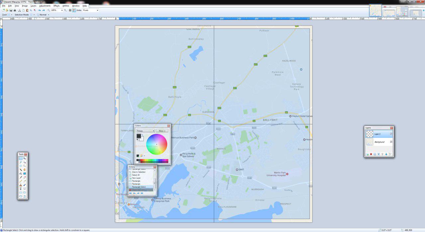Open layer properties icon in Layers panel
This screenshot has width=425, height=232.
click(x=390, y=154)
